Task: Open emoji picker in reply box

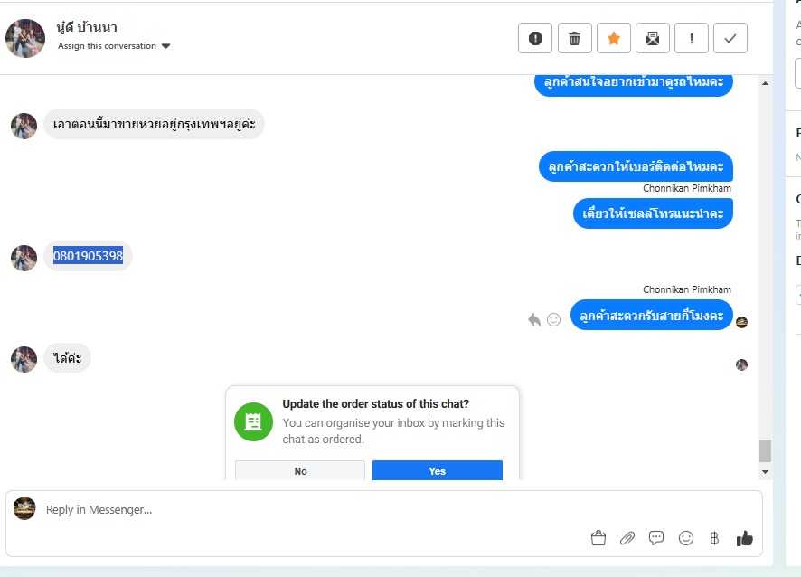Action: pos(685,538)
